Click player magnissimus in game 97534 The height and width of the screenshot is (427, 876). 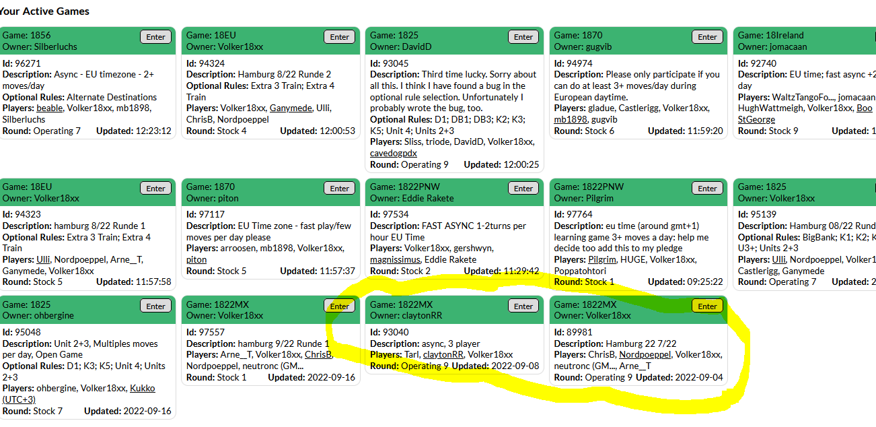[x=395, y=260]
